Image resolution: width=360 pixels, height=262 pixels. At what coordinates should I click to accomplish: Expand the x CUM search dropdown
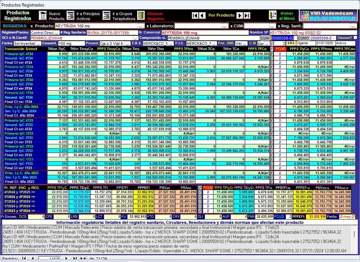(272, 26)
